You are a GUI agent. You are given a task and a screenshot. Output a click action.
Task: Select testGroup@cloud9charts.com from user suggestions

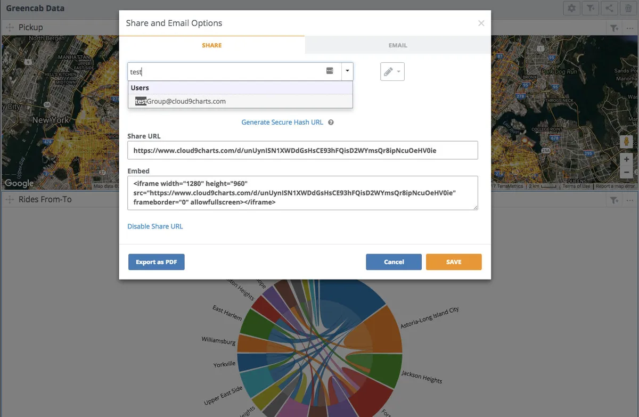pos(181,101)
